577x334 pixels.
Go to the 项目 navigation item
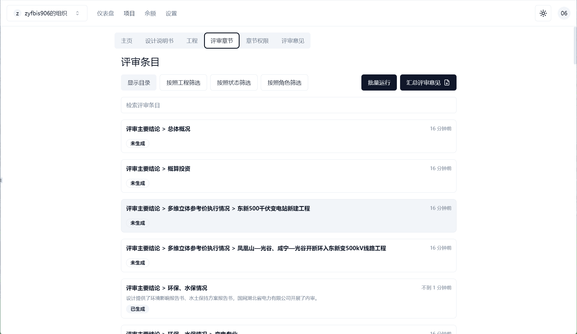click(x=129, y=13)
